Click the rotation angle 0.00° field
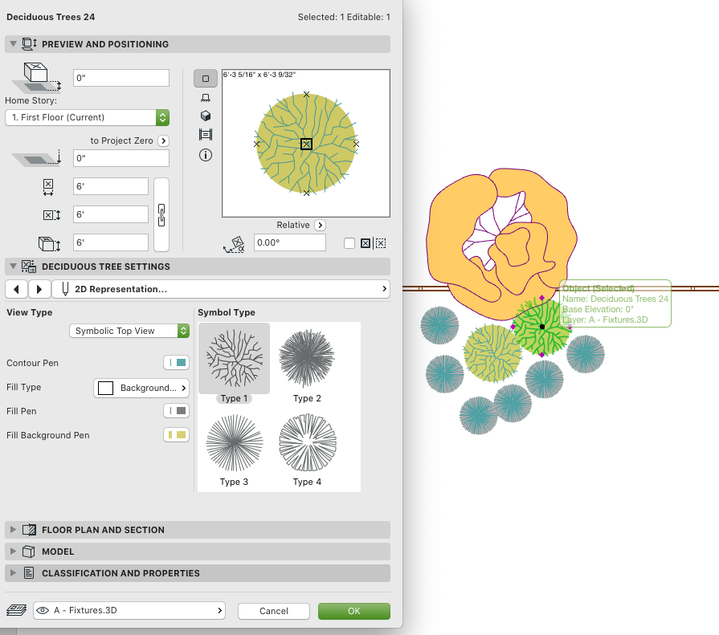This screenshot has height=635, width=719. click(290, 242)
